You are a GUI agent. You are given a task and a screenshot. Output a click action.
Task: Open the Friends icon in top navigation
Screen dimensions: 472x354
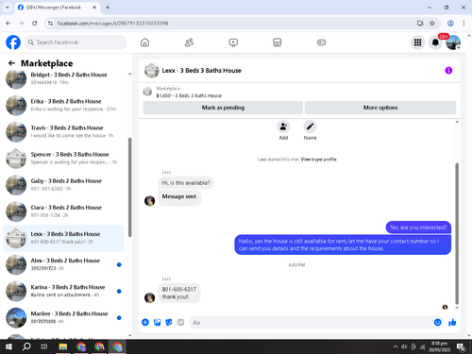point(189,42)
